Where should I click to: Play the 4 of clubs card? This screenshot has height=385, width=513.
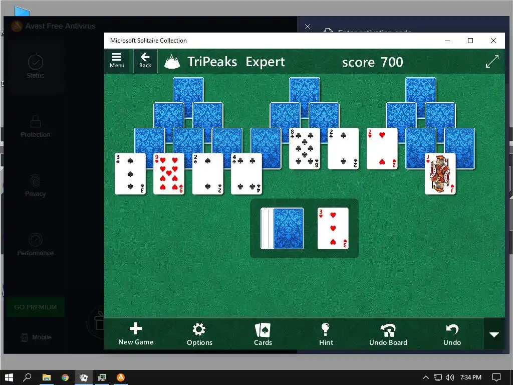click(246, 174)
